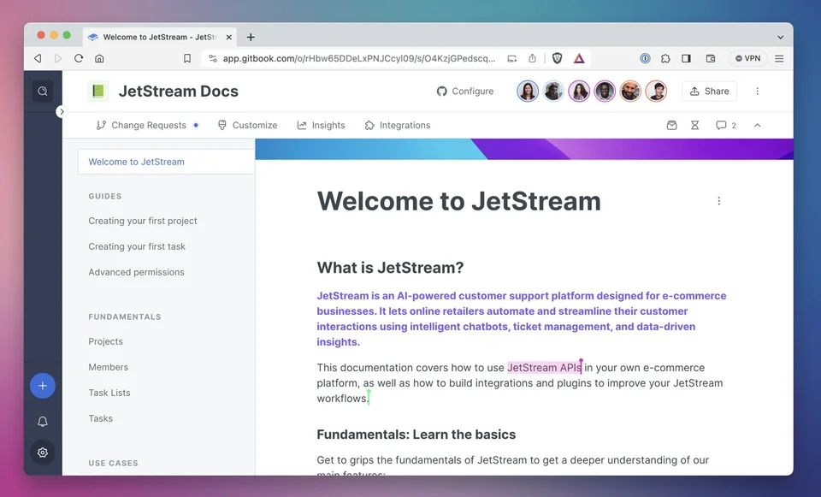This screenshot has height=497, width=821.
Task: Click the browser forward arrow
Action: point(58,58)
